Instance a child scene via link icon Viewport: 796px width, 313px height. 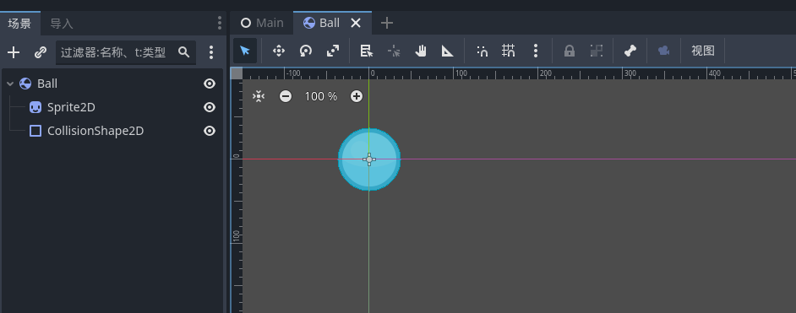41,52
